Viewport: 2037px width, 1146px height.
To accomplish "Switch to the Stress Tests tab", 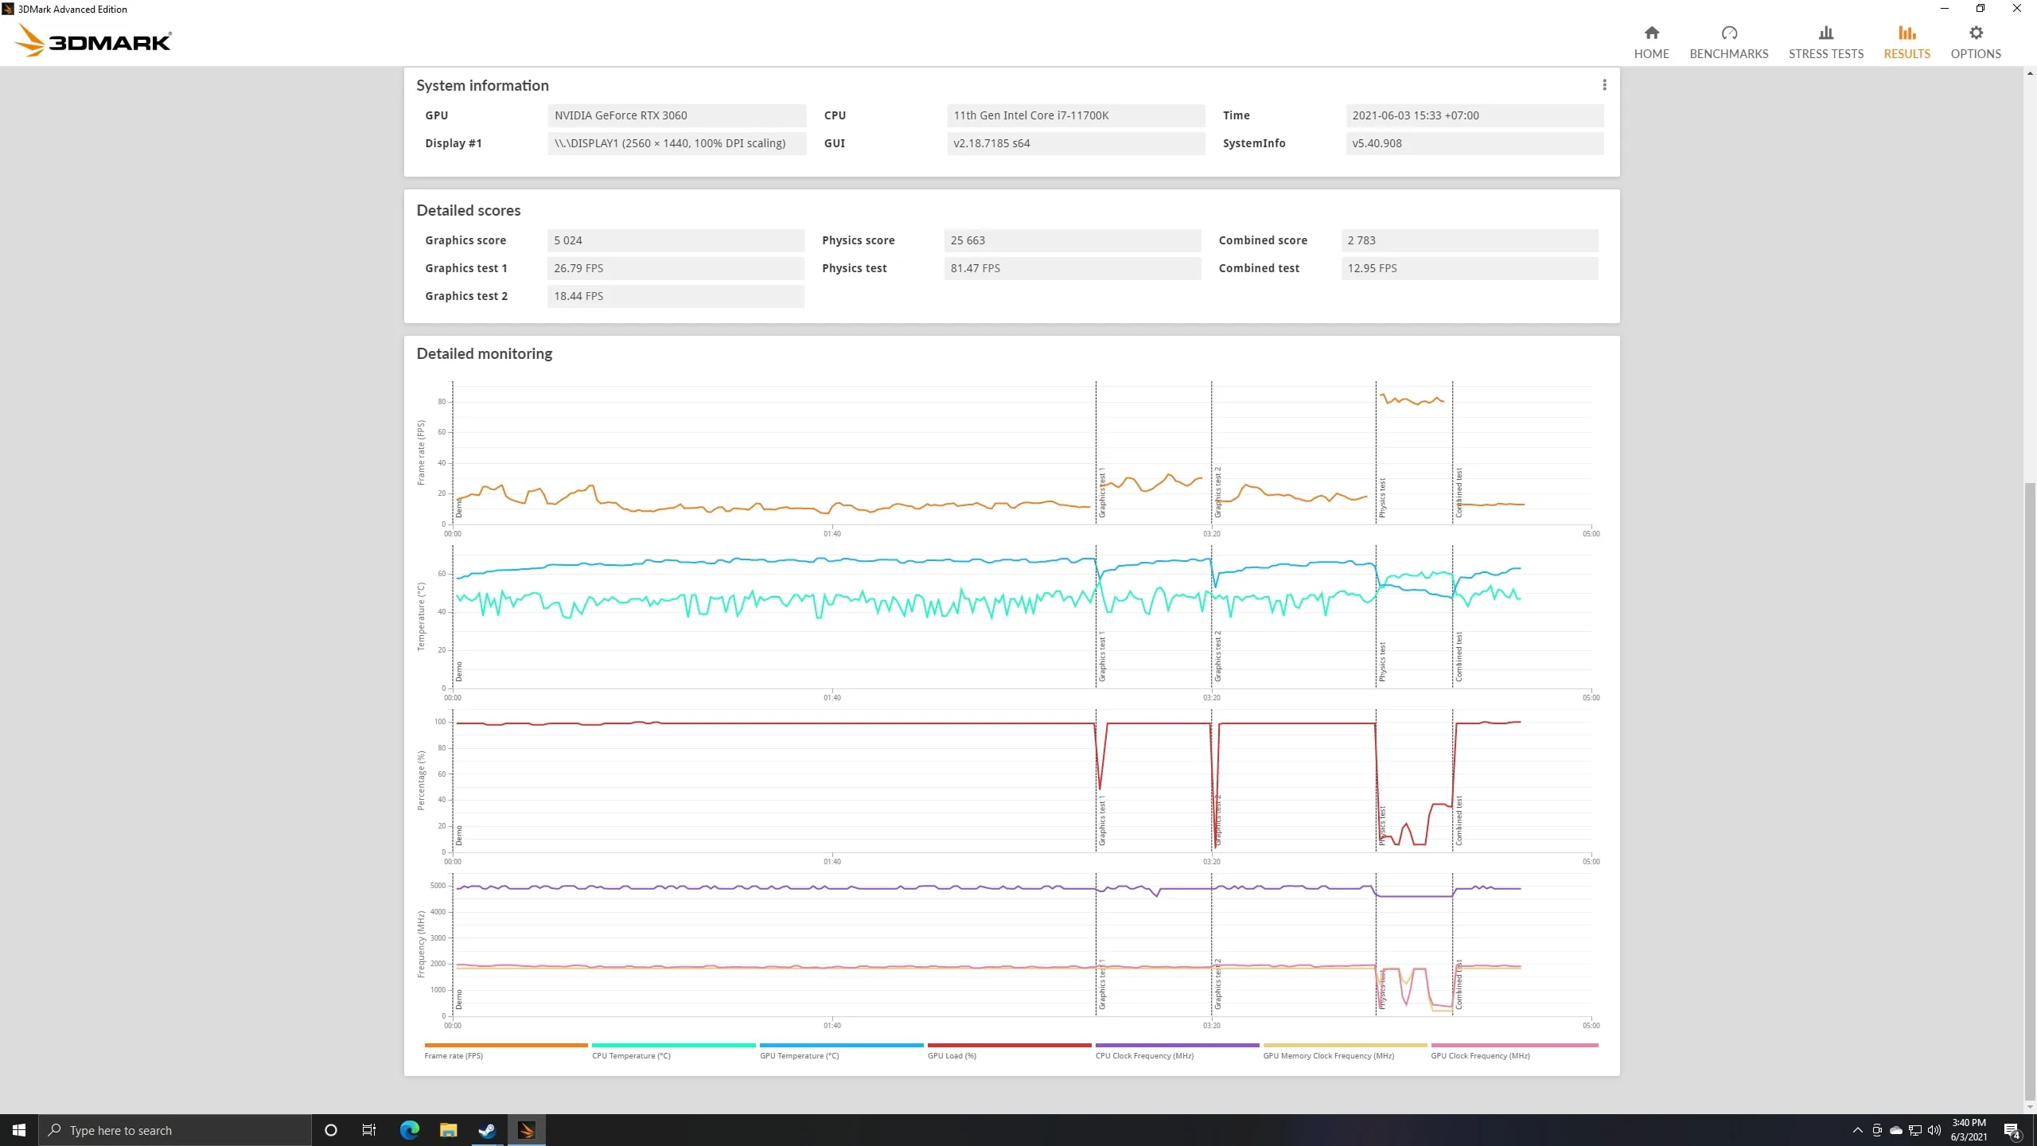I will 1825,42.
